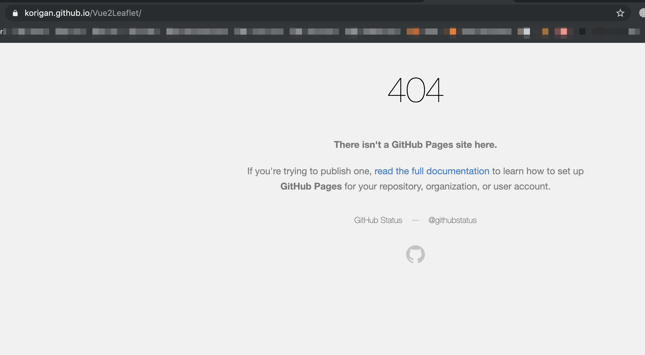Click the large 404 heading
The height and width of the screenshot is (355, 645).
416,90
